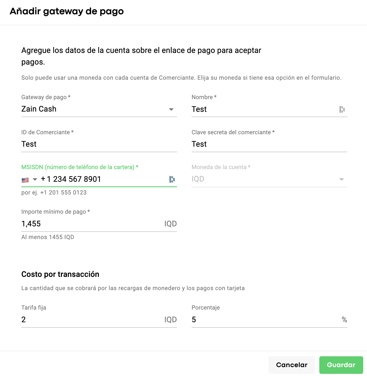Focus the Porcentaje input field
367x376 pixels.
click(265, 320)
